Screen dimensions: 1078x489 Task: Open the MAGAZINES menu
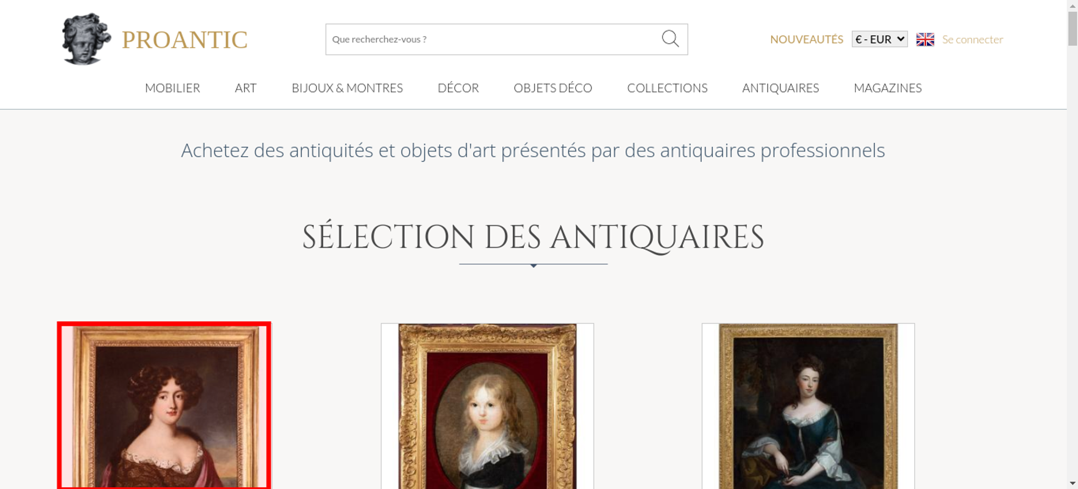[x=888, y=88]
